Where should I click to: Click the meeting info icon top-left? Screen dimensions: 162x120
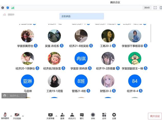point(3,8)
